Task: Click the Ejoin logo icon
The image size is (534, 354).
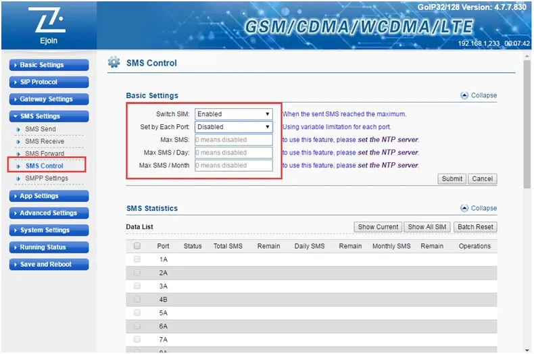Action: pos(48,24)
